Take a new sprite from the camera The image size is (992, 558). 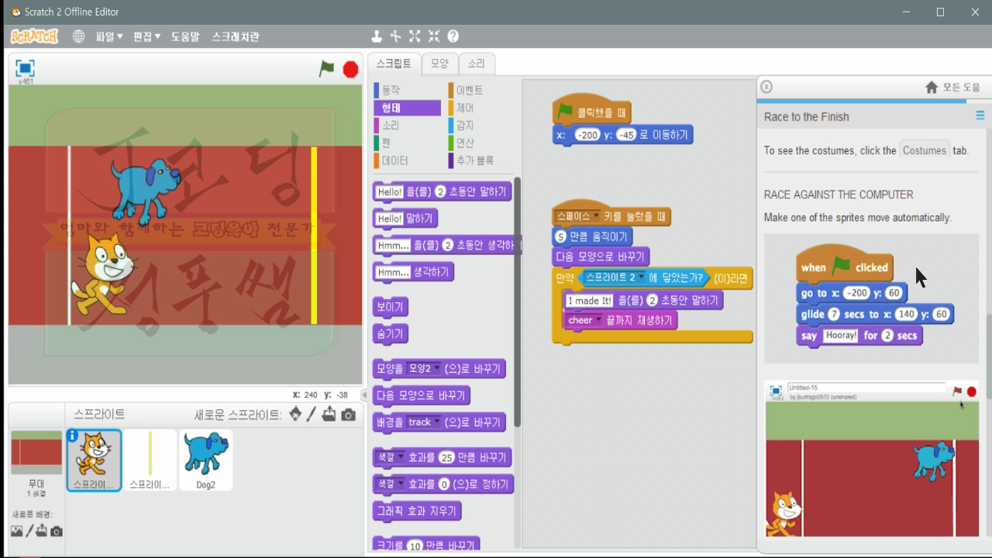pos(349,415)
